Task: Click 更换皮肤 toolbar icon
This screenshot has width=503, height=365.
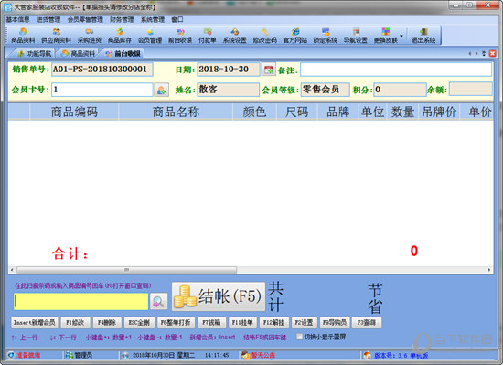Action: pyautogui.click(x=386, y=36)
